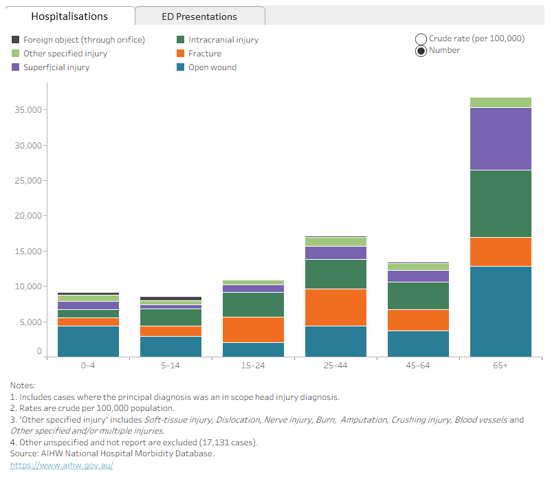Select Open wound segment in 15-24 bar

click(253, 350)
